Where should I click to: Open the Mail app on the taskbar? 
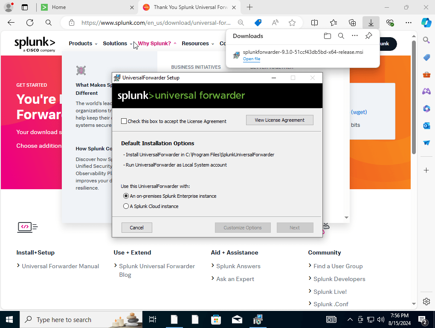[237, 319]
